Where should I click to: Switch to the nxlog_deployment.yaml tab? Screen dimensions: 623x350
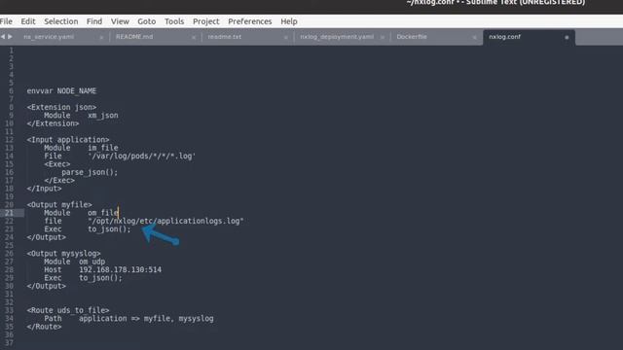[337, 37]
